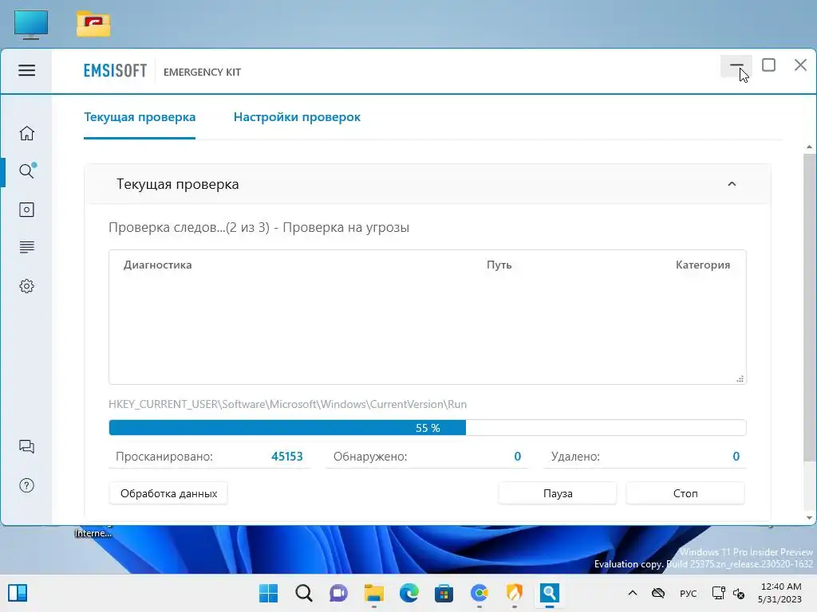
Task: Click the scrollbar up arrow
Action: pos(809,147)
